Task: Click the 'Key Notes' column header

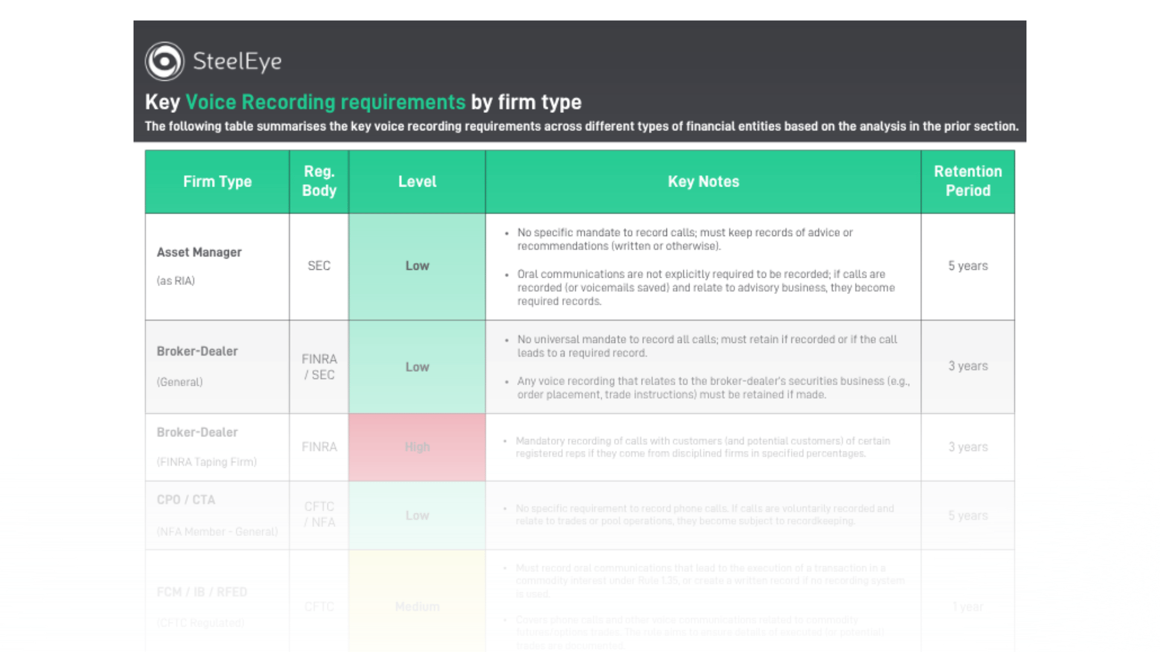Action: click(x=703, y=181)
